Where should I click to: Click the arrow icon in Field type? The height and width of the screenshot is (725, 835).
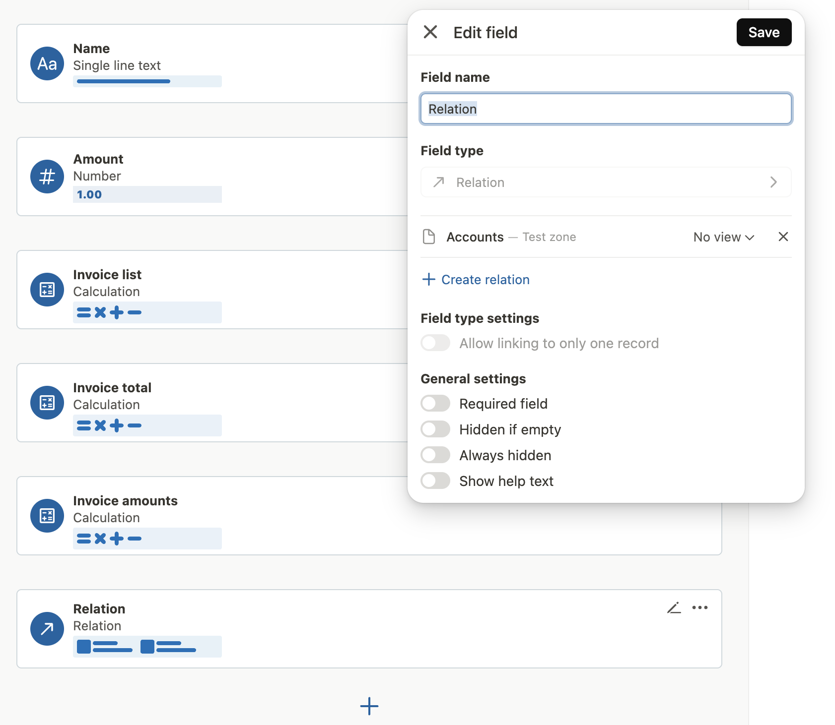pos(438,182)
